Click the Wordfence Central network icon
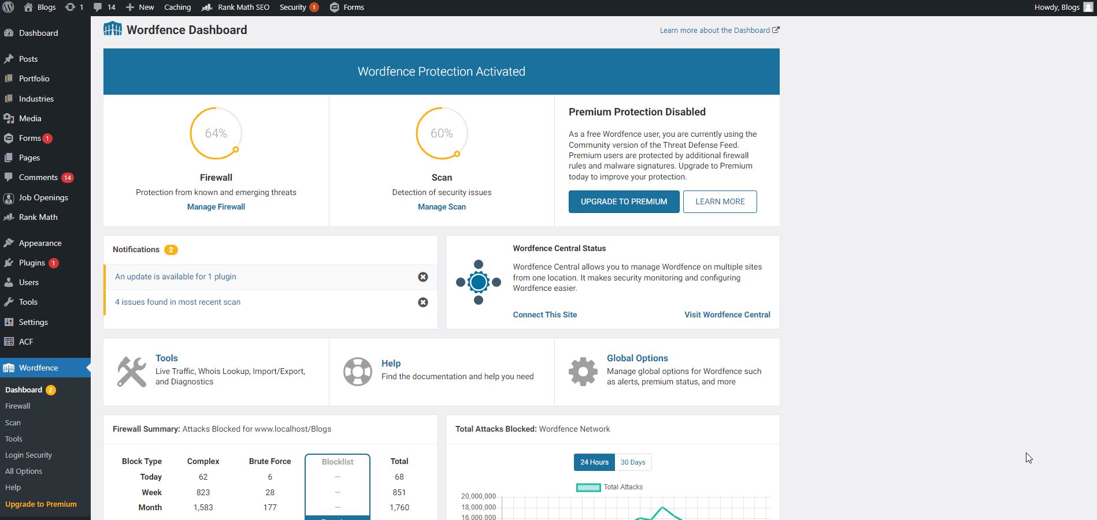 click(479, 282)
